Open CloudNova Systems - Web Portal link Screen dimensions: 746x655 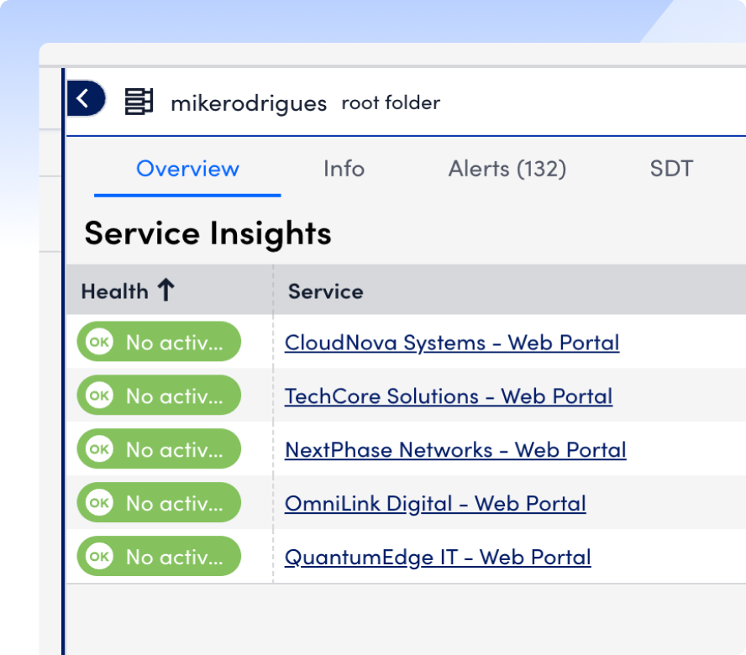452,343
